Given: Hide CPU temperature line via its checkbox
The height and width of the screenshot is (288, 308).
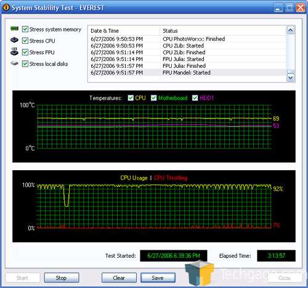Looking at the screenshot, I should 131,98.
